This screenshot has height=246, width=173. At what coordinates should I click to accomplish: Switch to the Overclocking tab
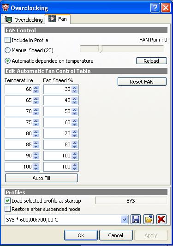pos(24,19)
